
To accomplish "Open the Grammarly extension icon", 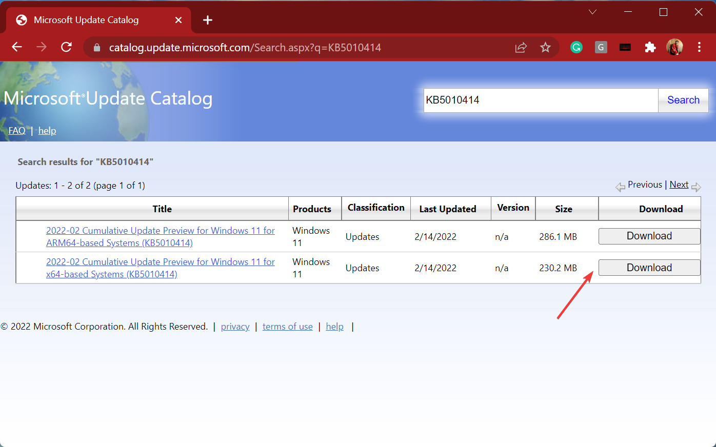I will 576,47.
